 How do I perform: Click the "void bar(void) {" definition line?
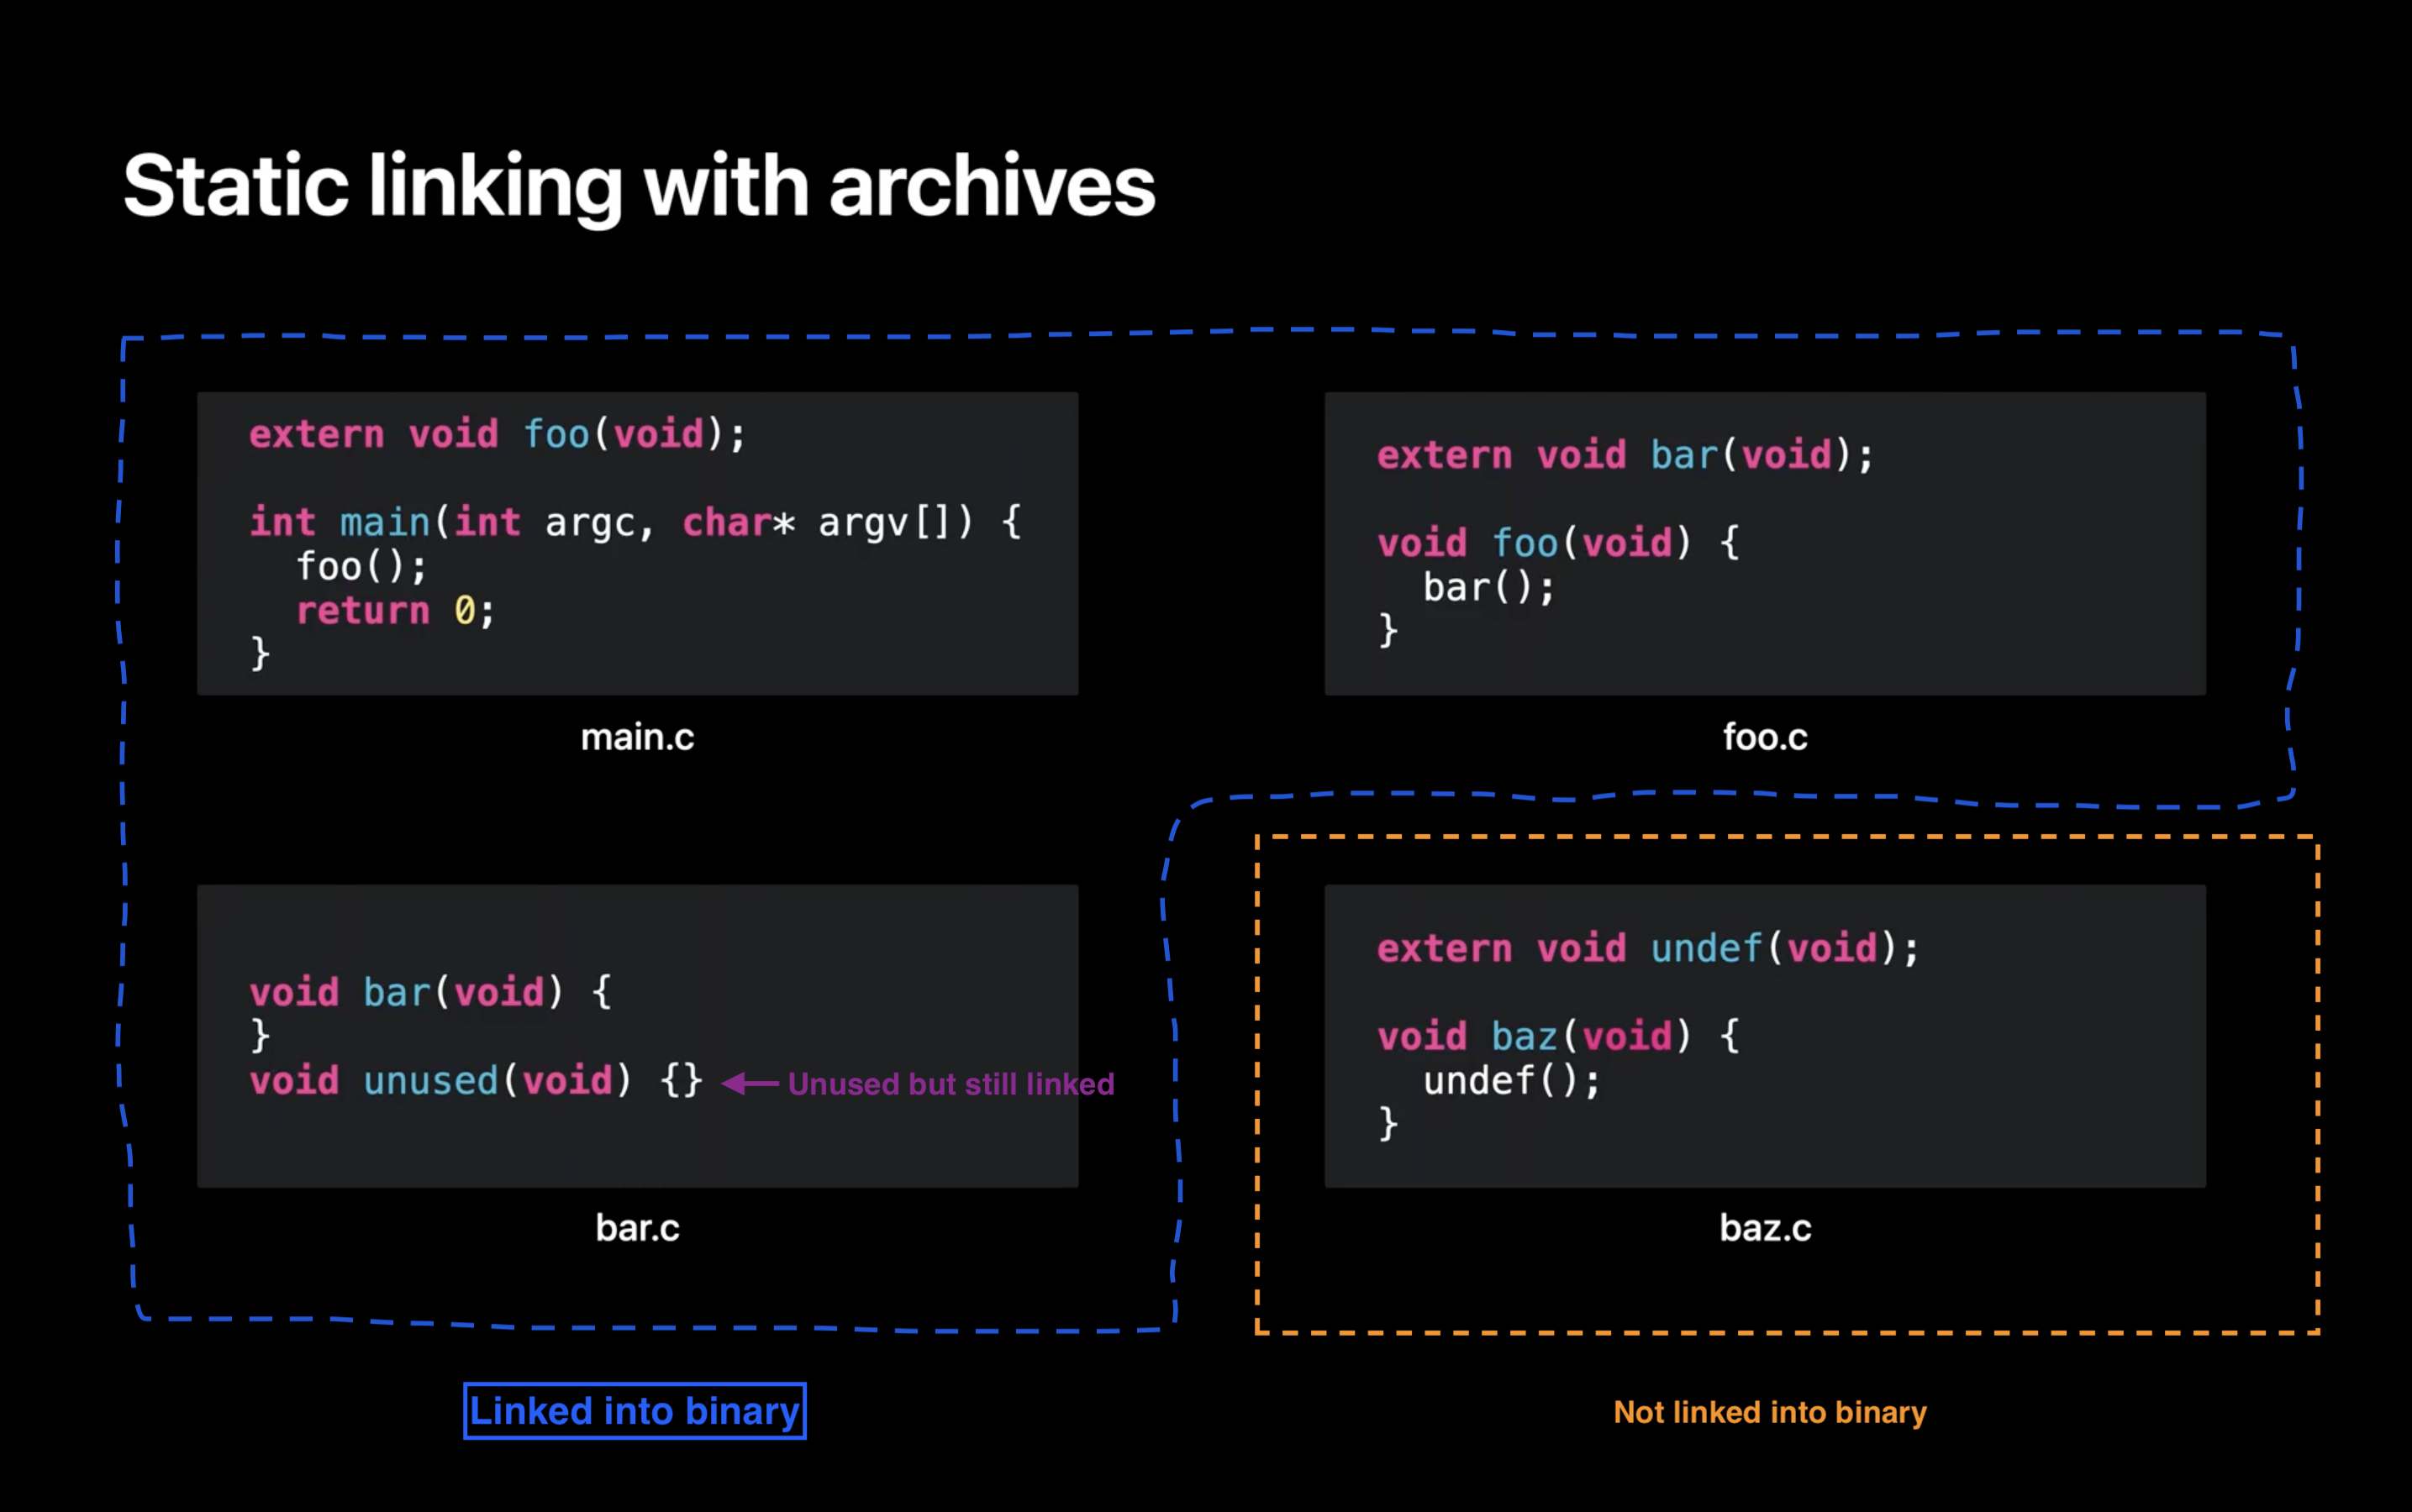pyautogui.click(x=430, y=992)
